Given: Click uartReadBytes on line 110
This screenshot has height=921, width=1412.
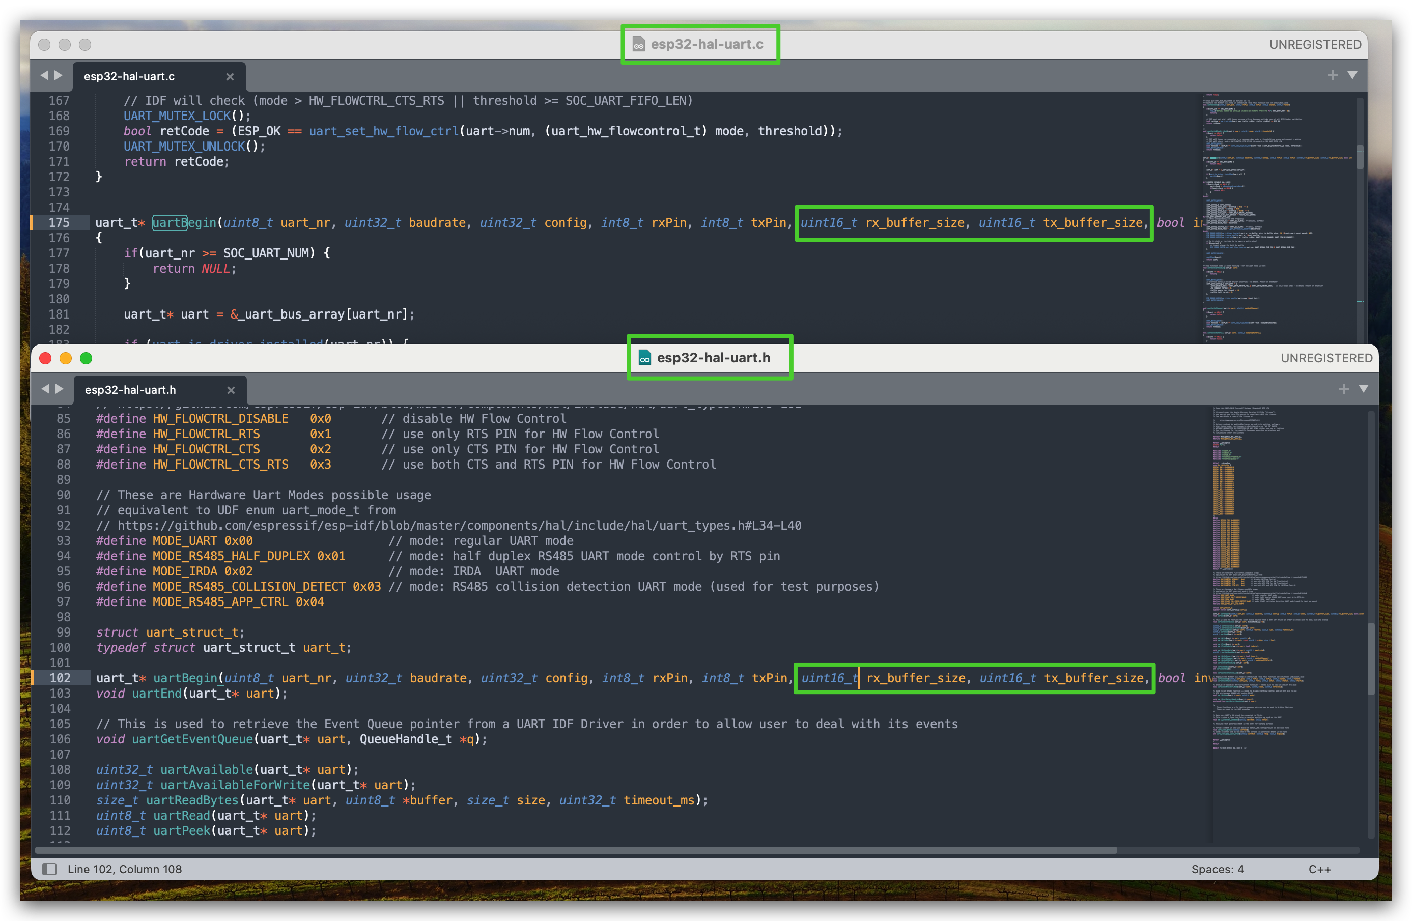Looking at the screenshot, I should 192,800.
